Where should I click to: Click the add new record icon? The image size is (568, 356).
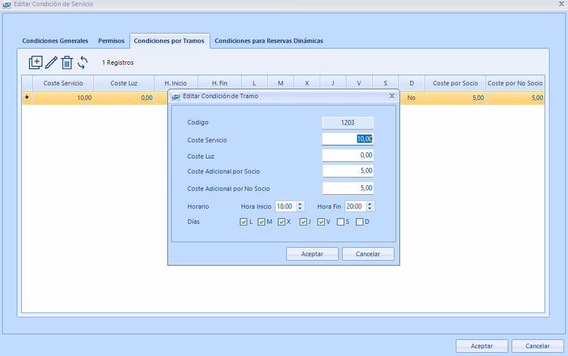click(x=36, y=62)
